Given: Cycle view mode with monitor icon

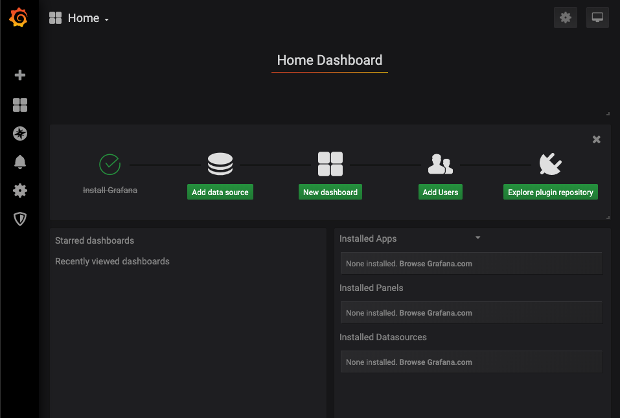Looking at the screenshot, I should tap(597, 17).
